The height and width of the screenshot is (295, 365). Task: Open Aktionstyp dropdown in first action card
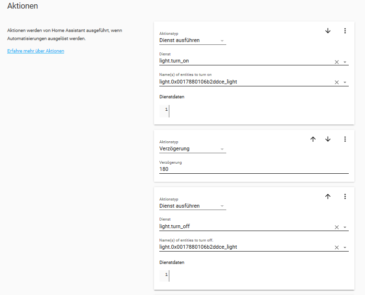(192, 41)
